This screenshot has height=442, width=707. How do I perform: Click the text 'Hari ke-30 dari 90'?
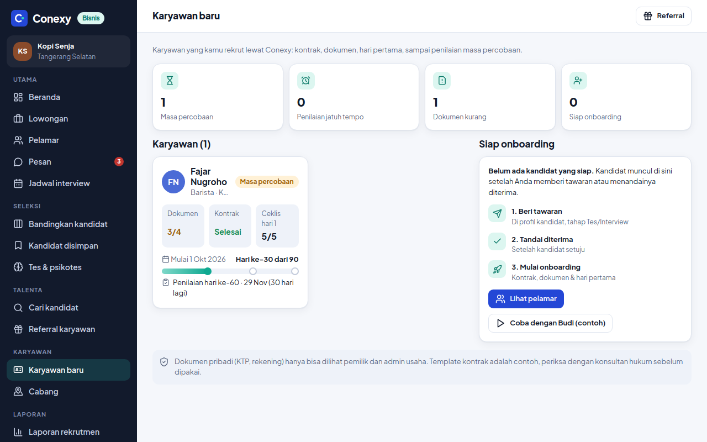[x=267, y=259]
